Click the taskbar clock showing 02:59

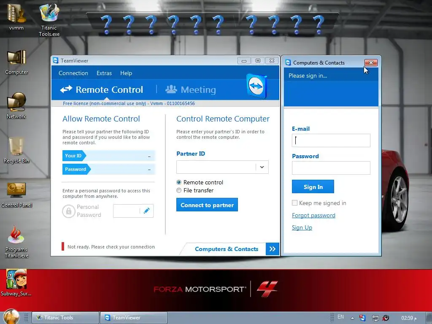[409, 318]
